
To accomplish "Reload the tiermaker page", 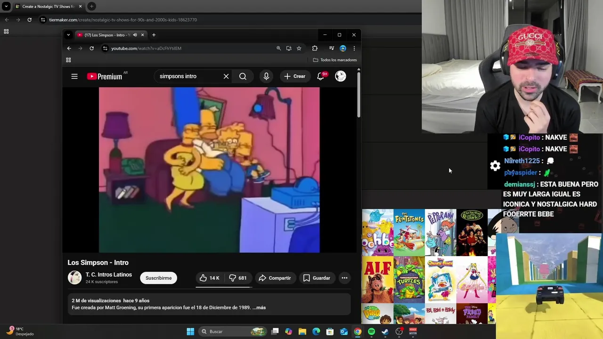I will [x=29, y=20].
